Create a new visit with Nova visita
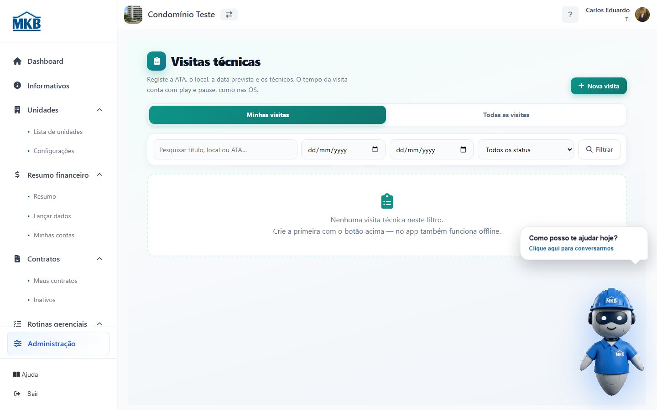 (x=599, y=86)
